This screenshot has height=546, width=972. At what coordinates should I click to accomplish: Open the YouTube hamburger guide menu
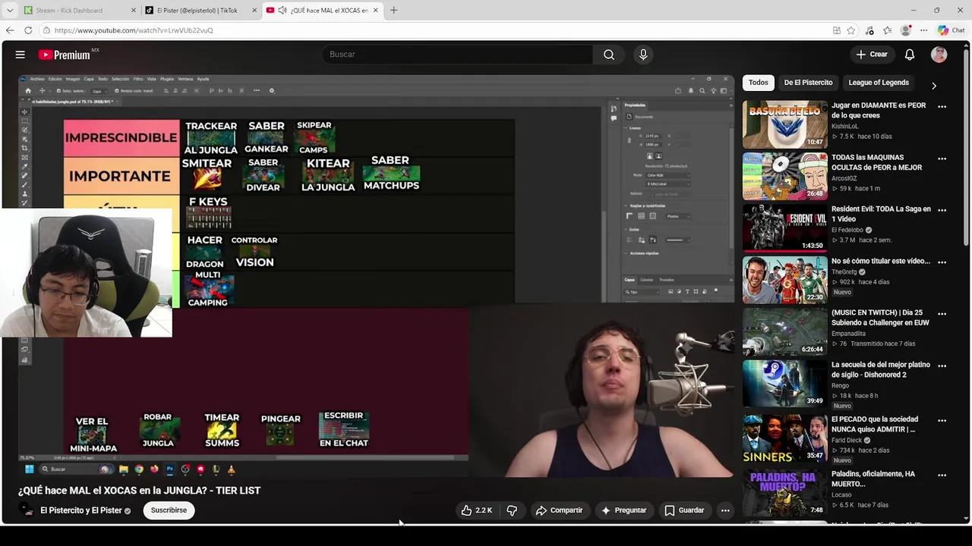point(21,55)
